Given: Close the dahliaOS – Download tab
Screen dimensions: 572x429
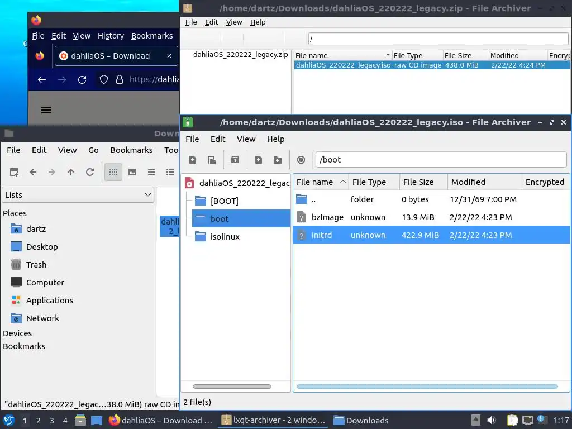Looking at the screenshot, I should tap(169, 56).
